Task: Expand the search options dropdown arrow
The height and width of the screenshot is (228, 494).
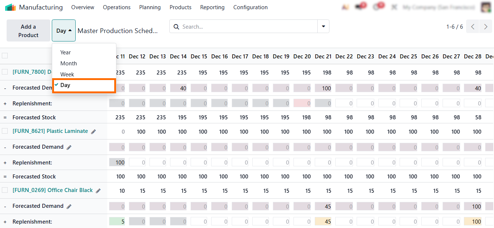Action: point(323,26)
